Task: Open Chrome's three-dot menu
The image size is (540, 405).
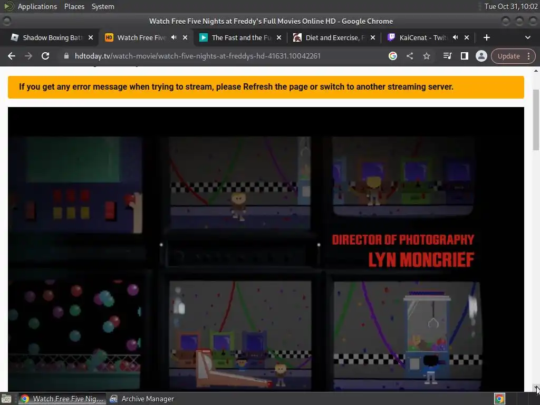Action: (528, 56)
